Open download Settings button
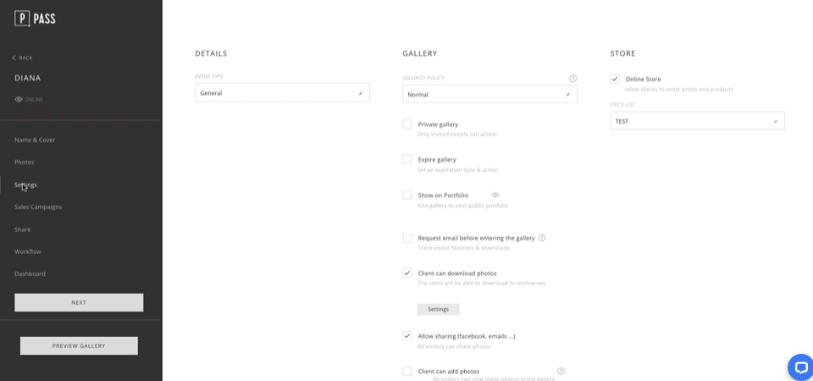Image resolution: width=813 pixels, height=381 pixels. [438, 309]
